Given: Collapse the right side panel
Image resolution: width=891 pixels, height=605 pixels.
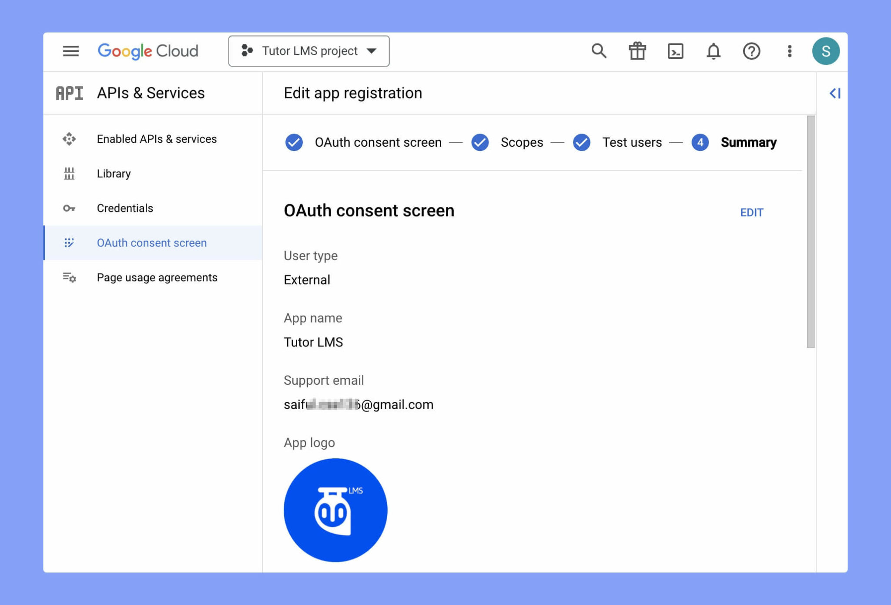Looking at the screenshot, I should click(834, 93).
